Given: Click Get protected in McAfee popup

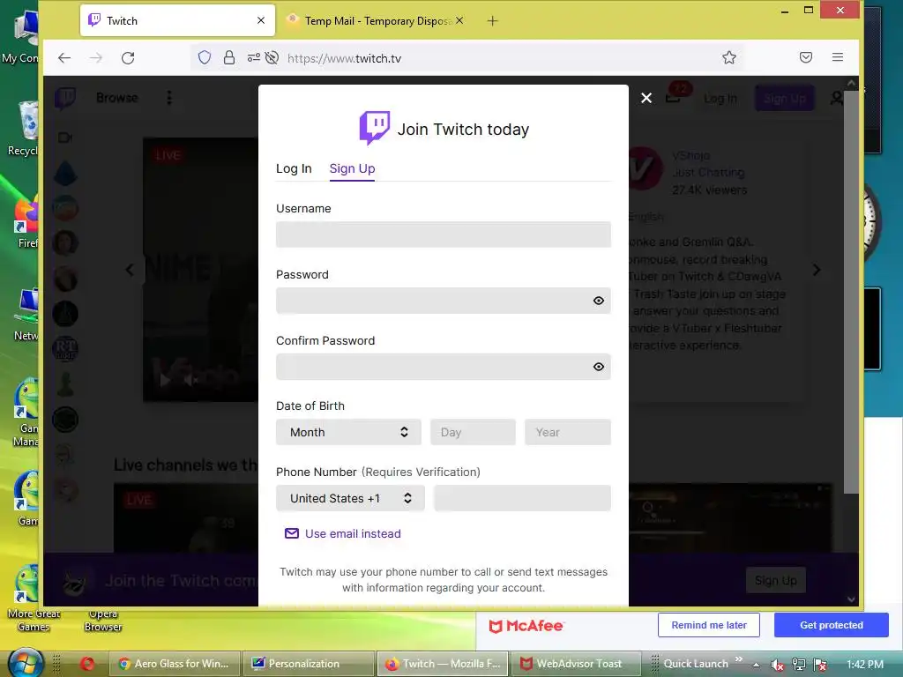Looking at the screenshot, I should pos(831,625).
